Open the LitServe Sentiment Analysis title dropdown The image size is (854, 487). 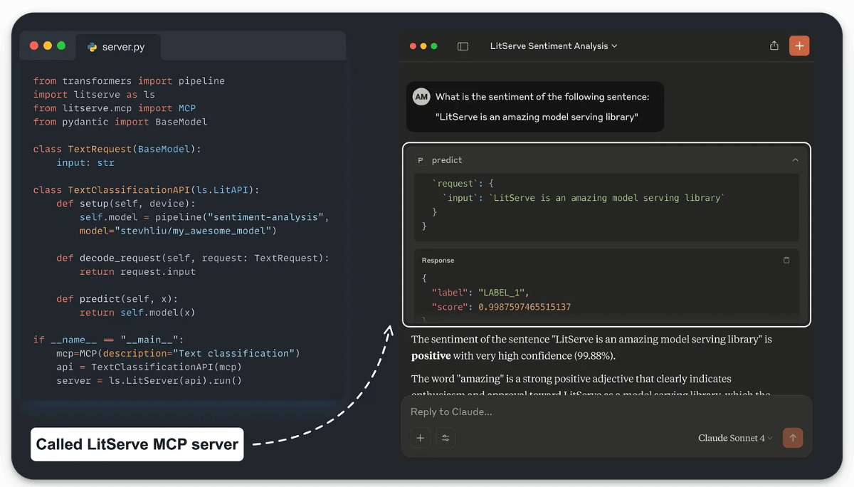pos(554,46)
